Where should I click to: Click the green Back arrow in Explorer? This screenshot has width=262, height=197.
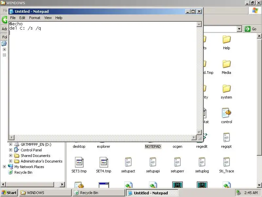click(5, 19)
